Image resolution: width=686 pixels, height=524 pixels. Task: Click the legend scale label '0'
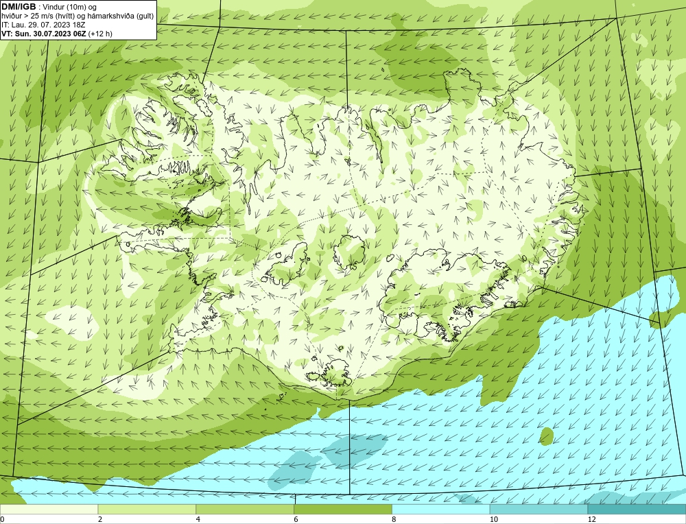[x=2, y=519]
